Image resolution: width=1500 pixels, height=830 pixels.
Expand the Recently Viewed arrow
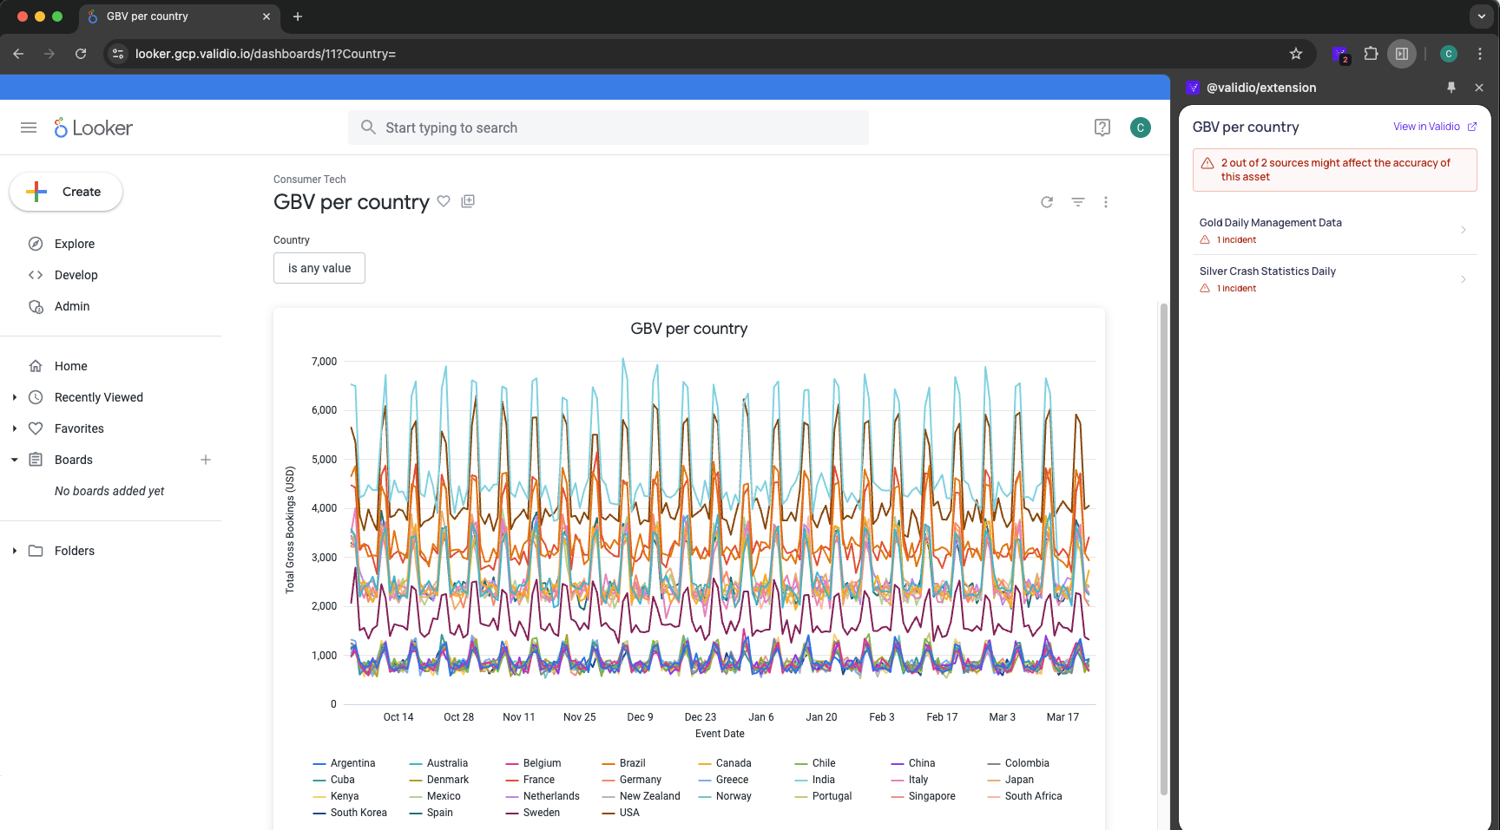[15, 397]
